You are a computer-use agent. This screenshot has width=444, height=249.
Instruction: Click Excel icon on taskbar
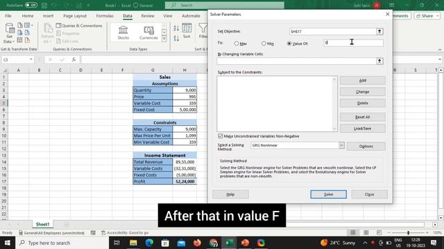(229, 243)
